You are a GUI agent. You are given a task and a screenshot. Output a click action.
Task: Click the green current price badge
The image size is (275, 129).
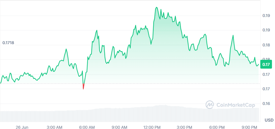point(266,64)
